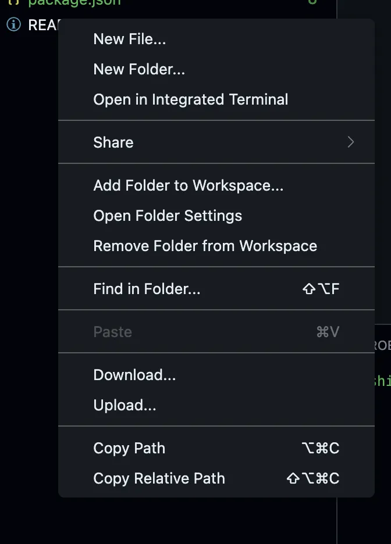Select Add Folder to Workspace...

click(189, 186)
